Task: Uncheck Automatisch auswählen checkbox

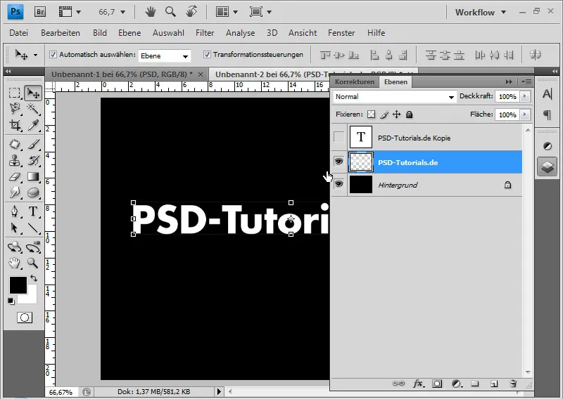Action: (53, 55)
